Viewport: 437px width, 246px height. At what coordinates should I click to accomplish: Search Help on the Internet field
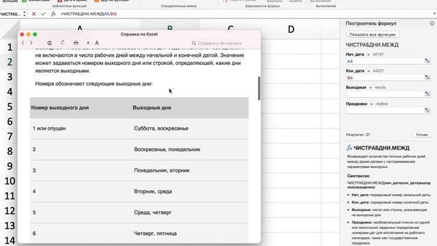tap(224, 43)
